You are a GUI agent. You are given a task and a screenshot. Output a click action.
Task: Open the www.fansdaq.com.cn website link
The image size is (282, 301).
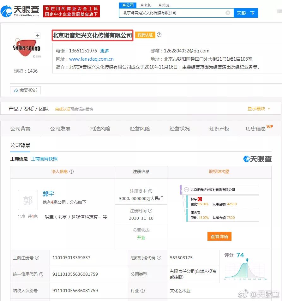click(91, 59)
